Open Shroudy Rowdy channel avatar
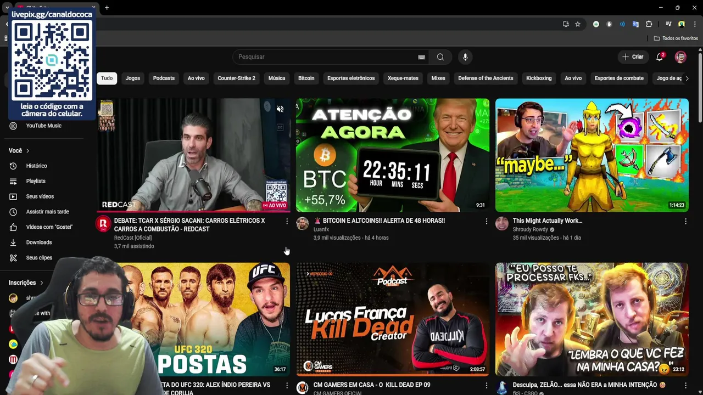This screenshot has height=395, width=703. pyautogui.click(x=502, y=223)
